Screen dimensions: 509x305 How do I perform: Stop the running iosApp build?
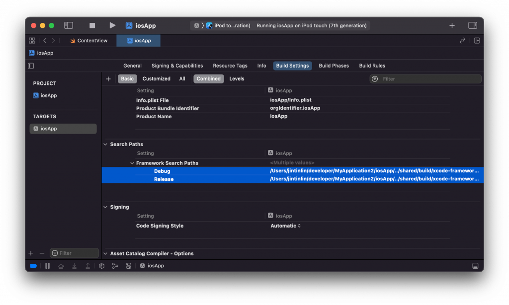(x=92, y=25)
